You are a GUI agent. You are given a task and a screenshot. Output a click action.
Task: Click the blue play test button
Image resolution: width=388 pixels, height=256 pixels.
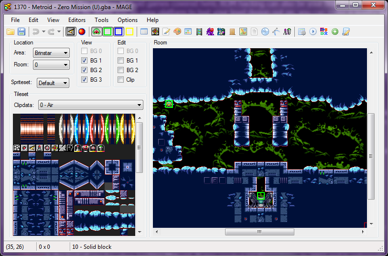[x=313, y=32]
